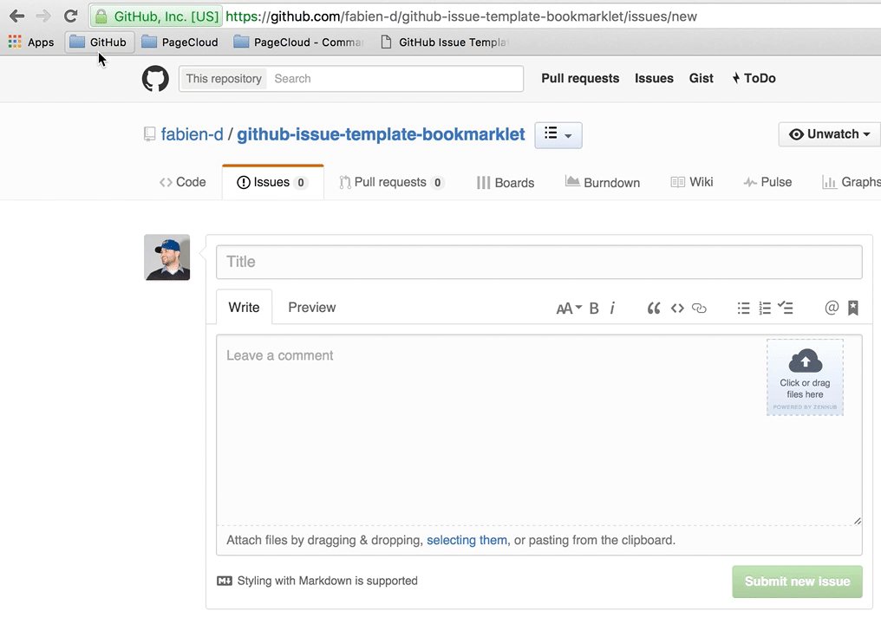Insert a blockquote
The image size is (881, 624).
coord(654,309)
